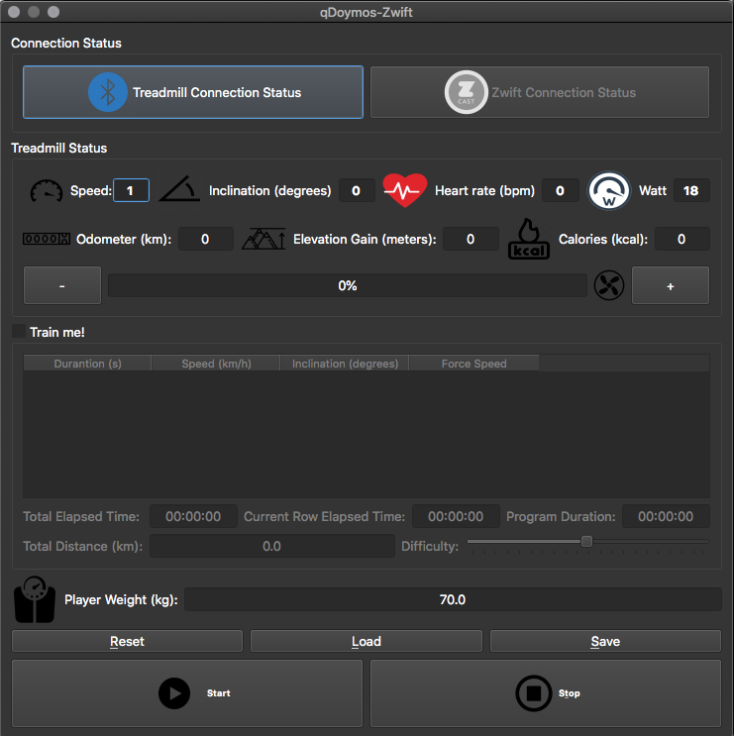This screenshot has width=734, height=736.
Task: Click the fan icon next to plus button
Action: tap(608, 285)
